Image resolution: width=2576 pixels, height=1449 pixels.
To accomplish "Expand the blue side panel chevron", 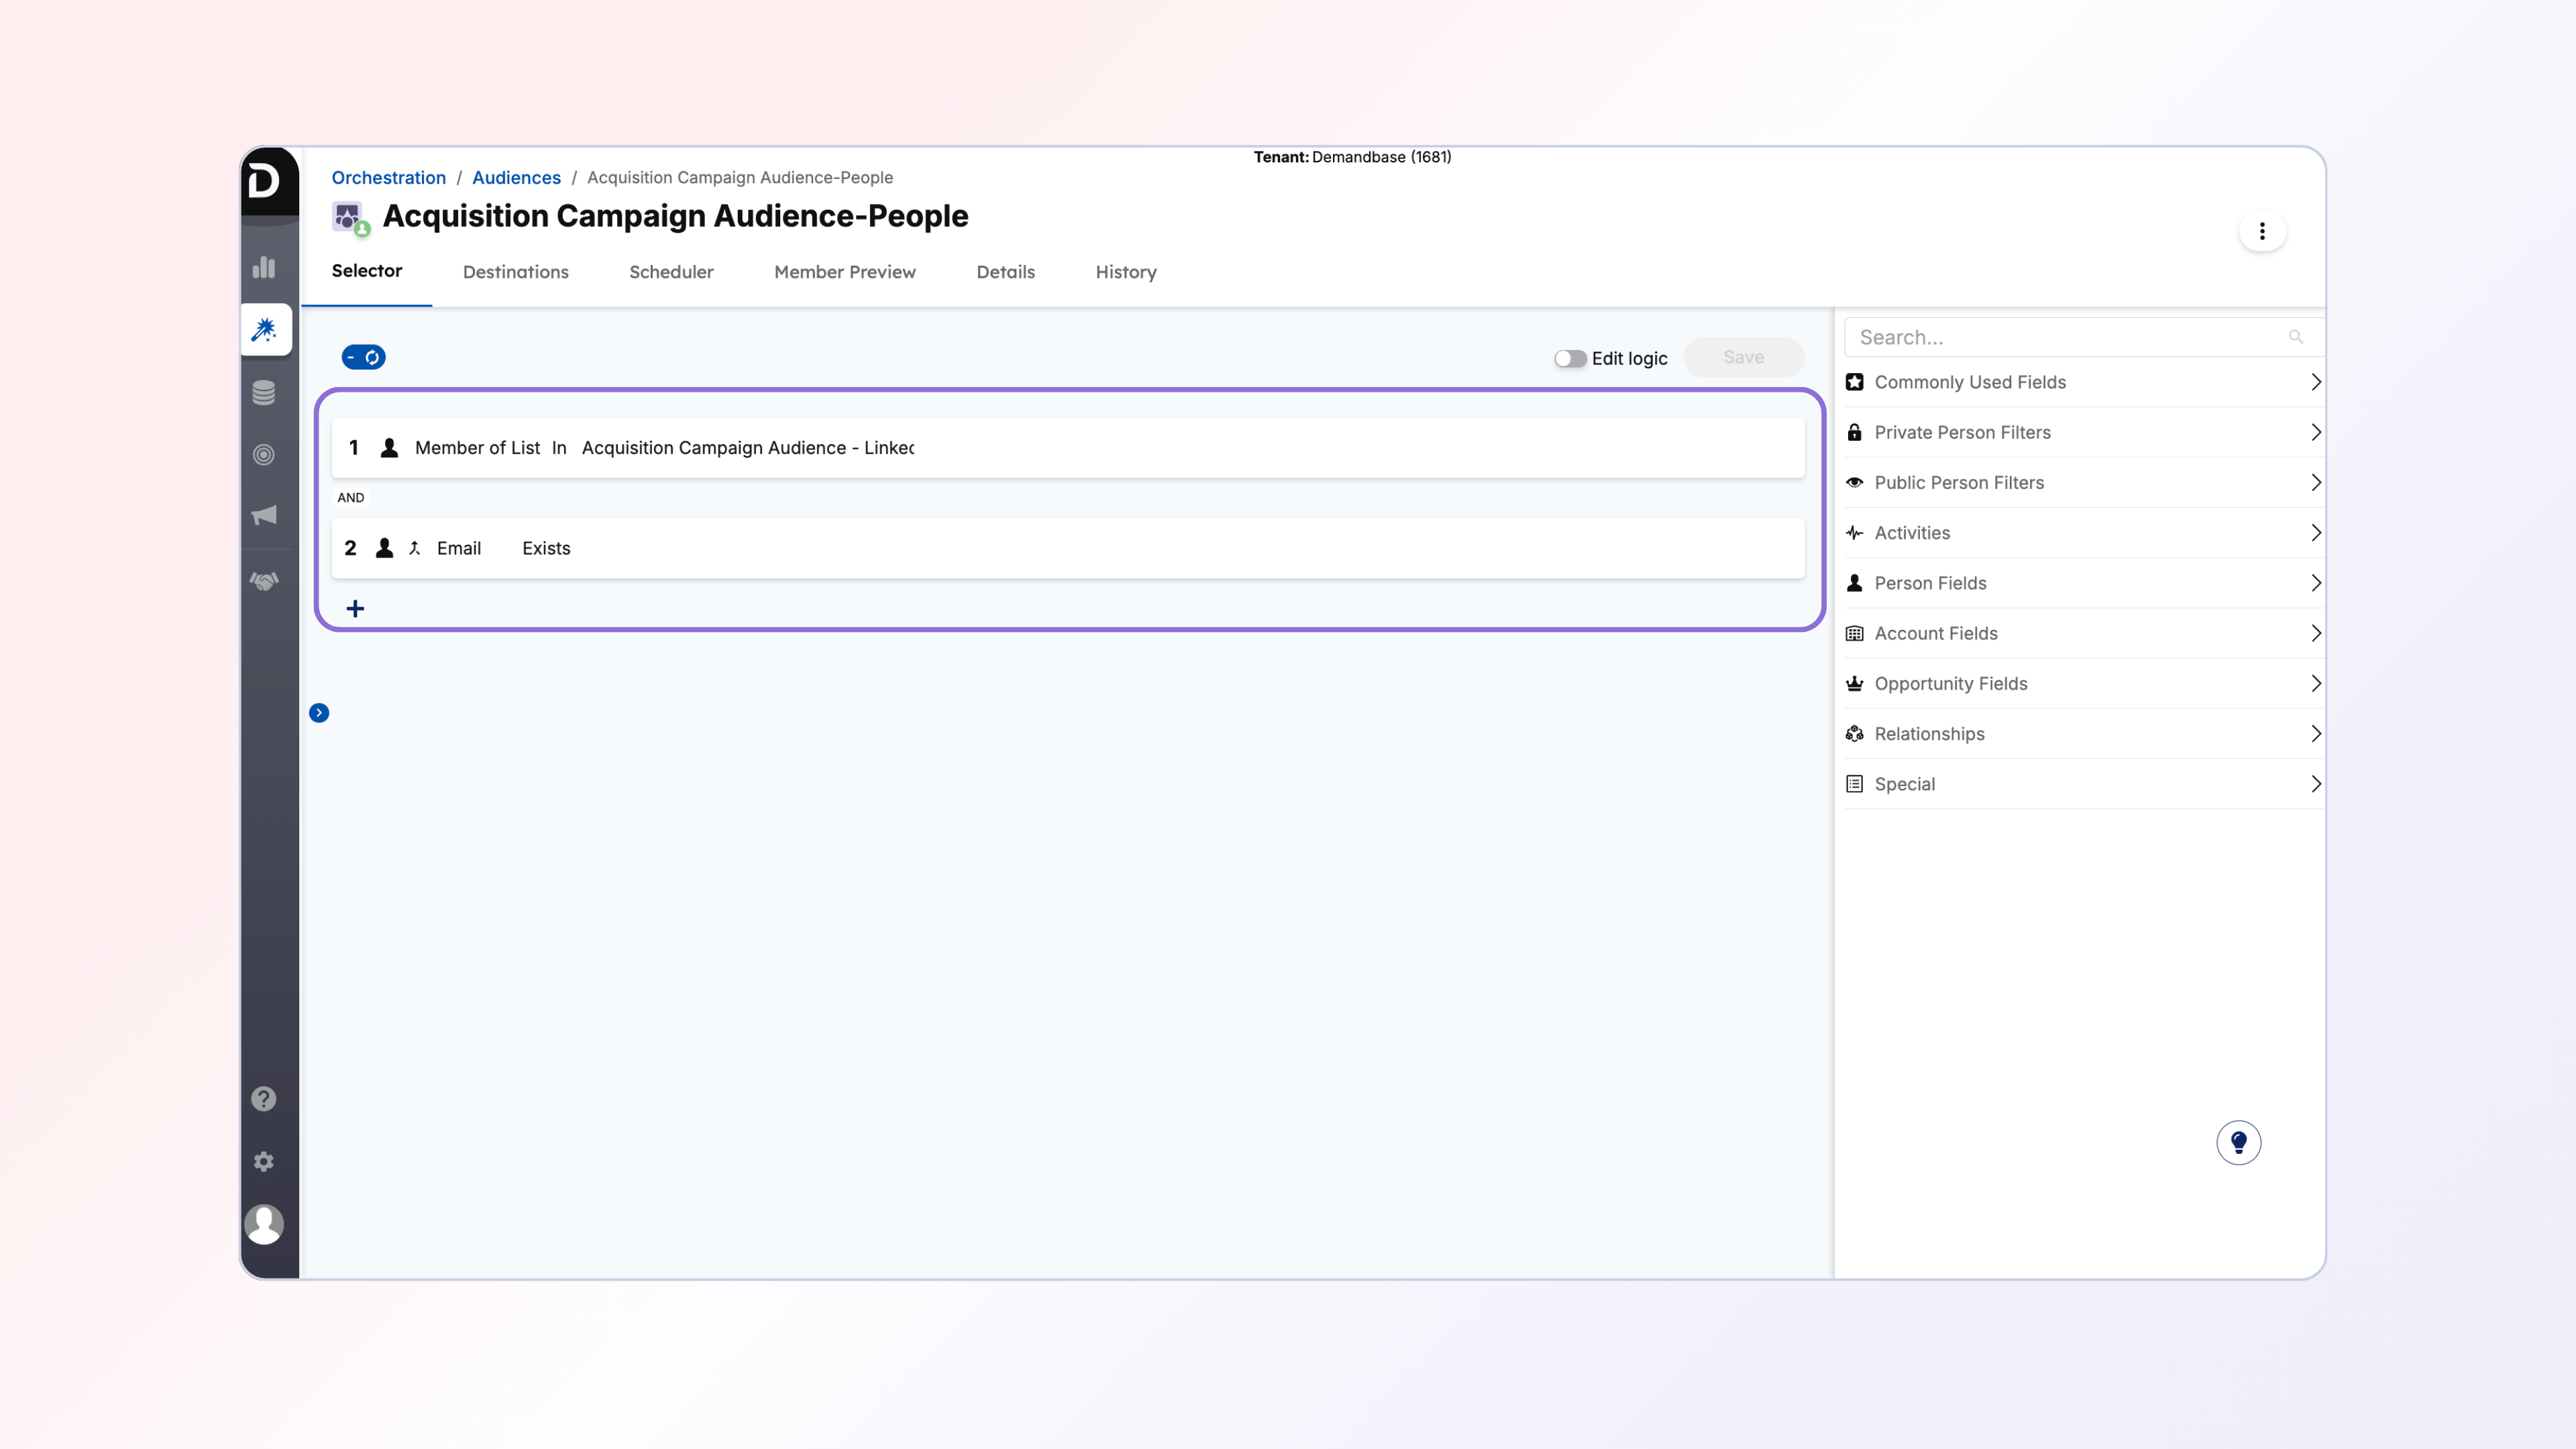I will click(319, 713).
